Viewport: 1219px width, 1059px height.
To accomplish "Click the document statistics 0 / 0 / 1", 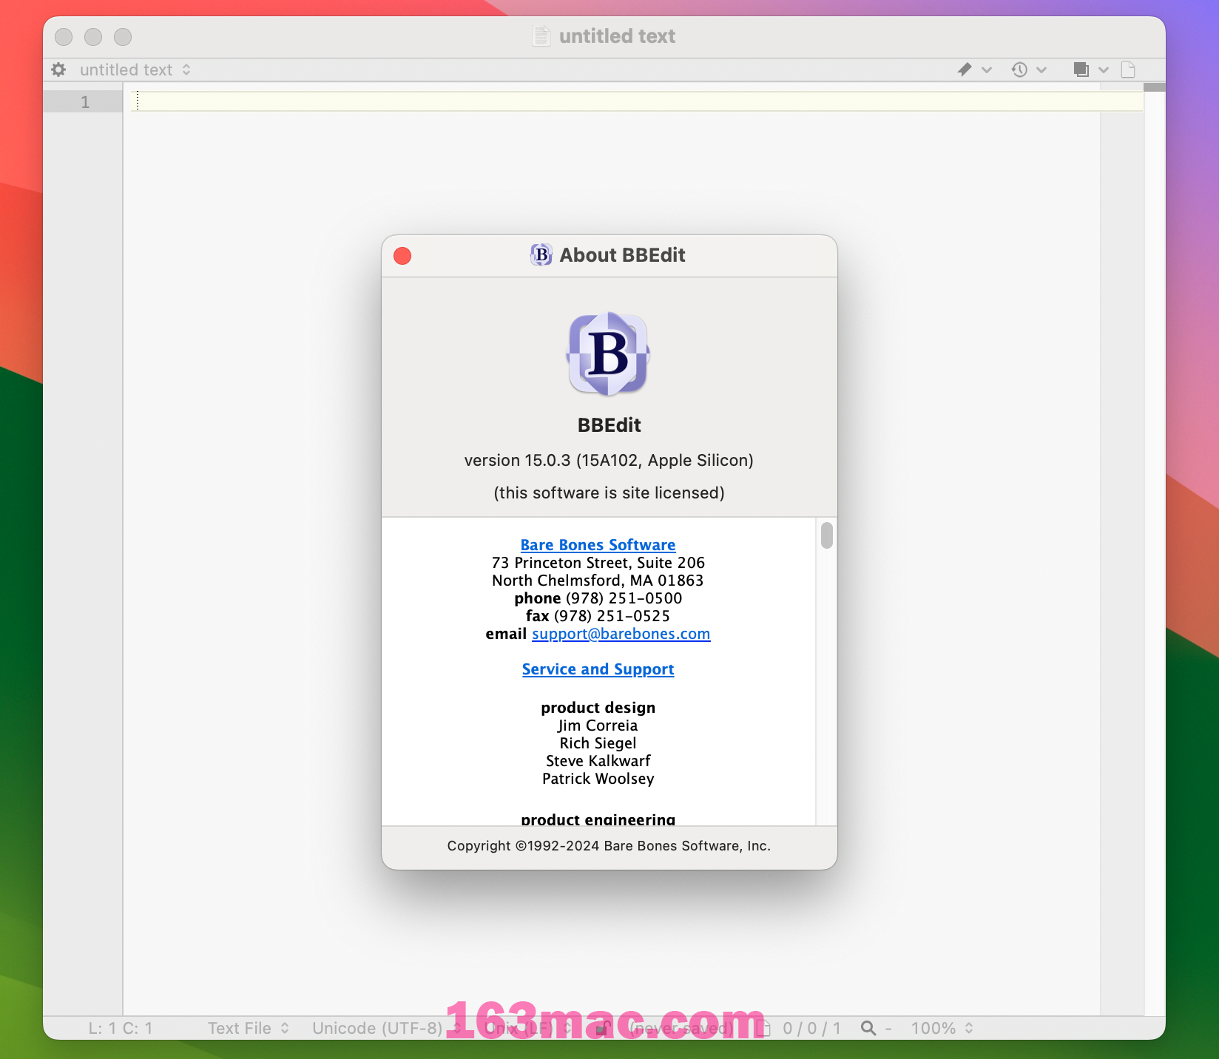I will click(x=811, y=1028).
